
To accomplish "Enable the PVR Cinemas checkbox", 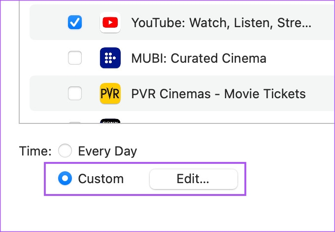I will point(75,93).
